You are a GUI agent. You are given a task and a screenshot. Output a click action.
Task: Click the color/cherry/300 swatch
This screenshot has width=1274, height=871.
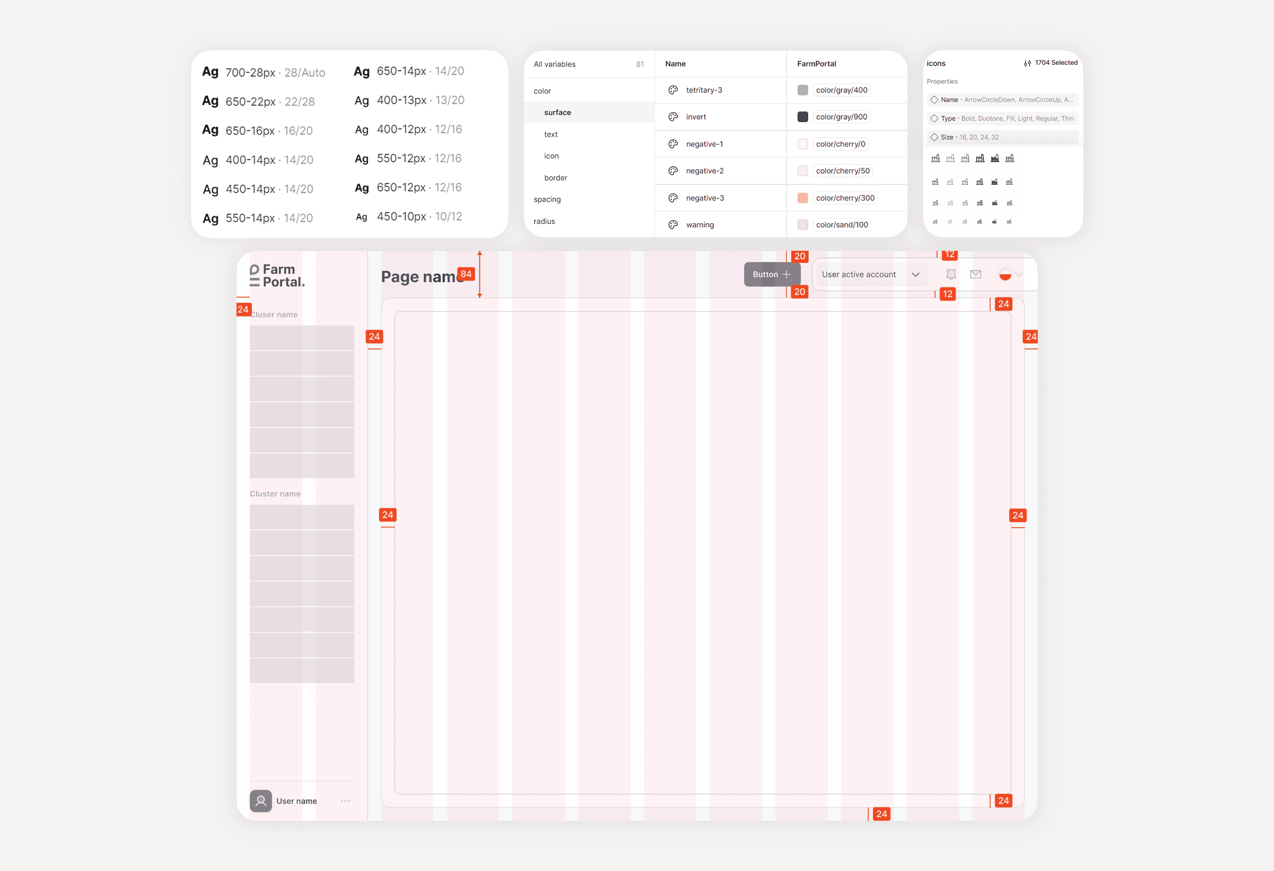click(802, 198)
